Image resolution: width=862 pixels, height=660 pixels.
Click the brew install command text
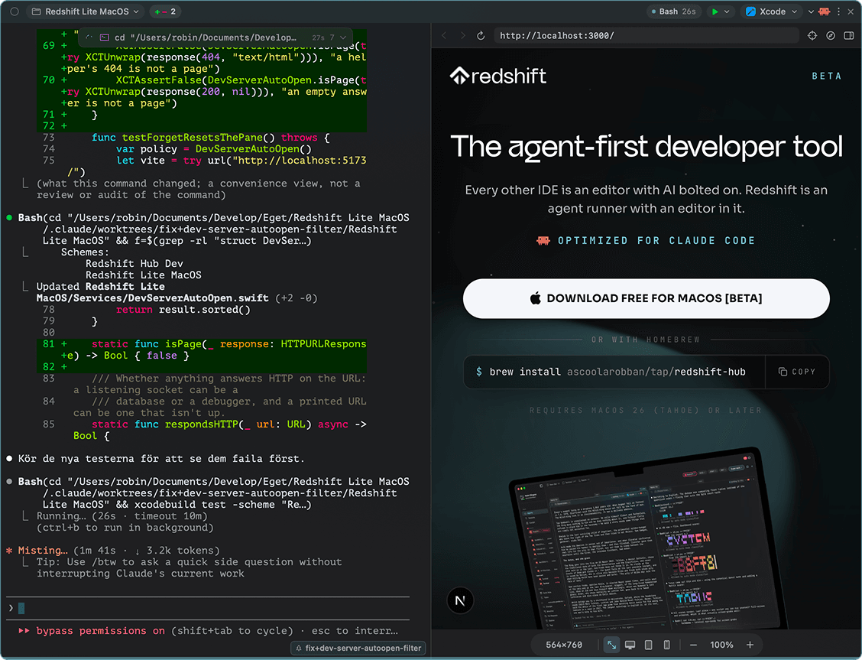click(x=617, y=372)
